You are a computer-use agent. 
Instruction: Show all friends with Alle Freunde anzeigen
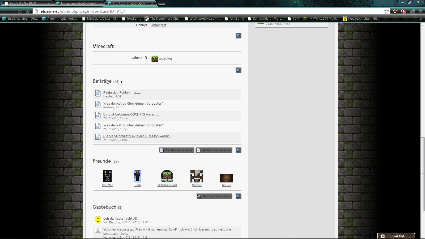(x=214, y=196)
